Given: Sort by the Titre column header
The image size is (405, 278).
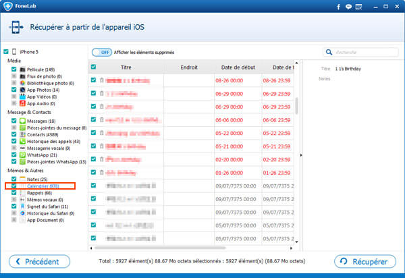Looking at the screenshot, I should [x=126, y=67].
